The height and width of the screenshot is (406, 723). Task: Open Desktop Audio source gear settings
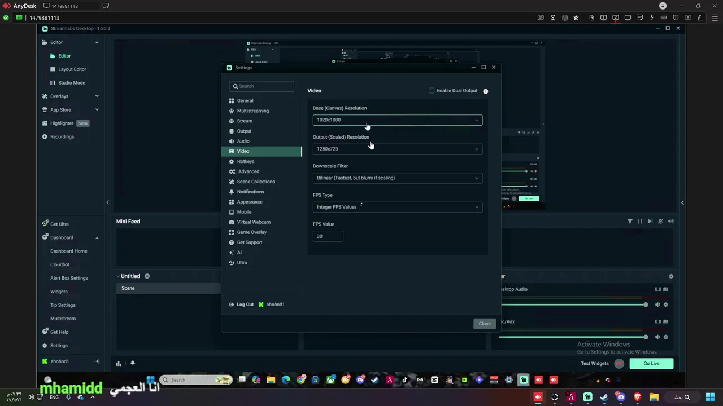[666, 304]
